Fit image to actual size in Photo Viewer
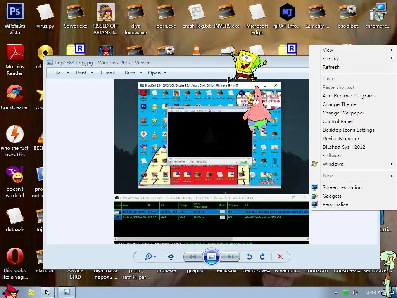Viewport: 397px width, 298px height. click(x=171, y=257)
